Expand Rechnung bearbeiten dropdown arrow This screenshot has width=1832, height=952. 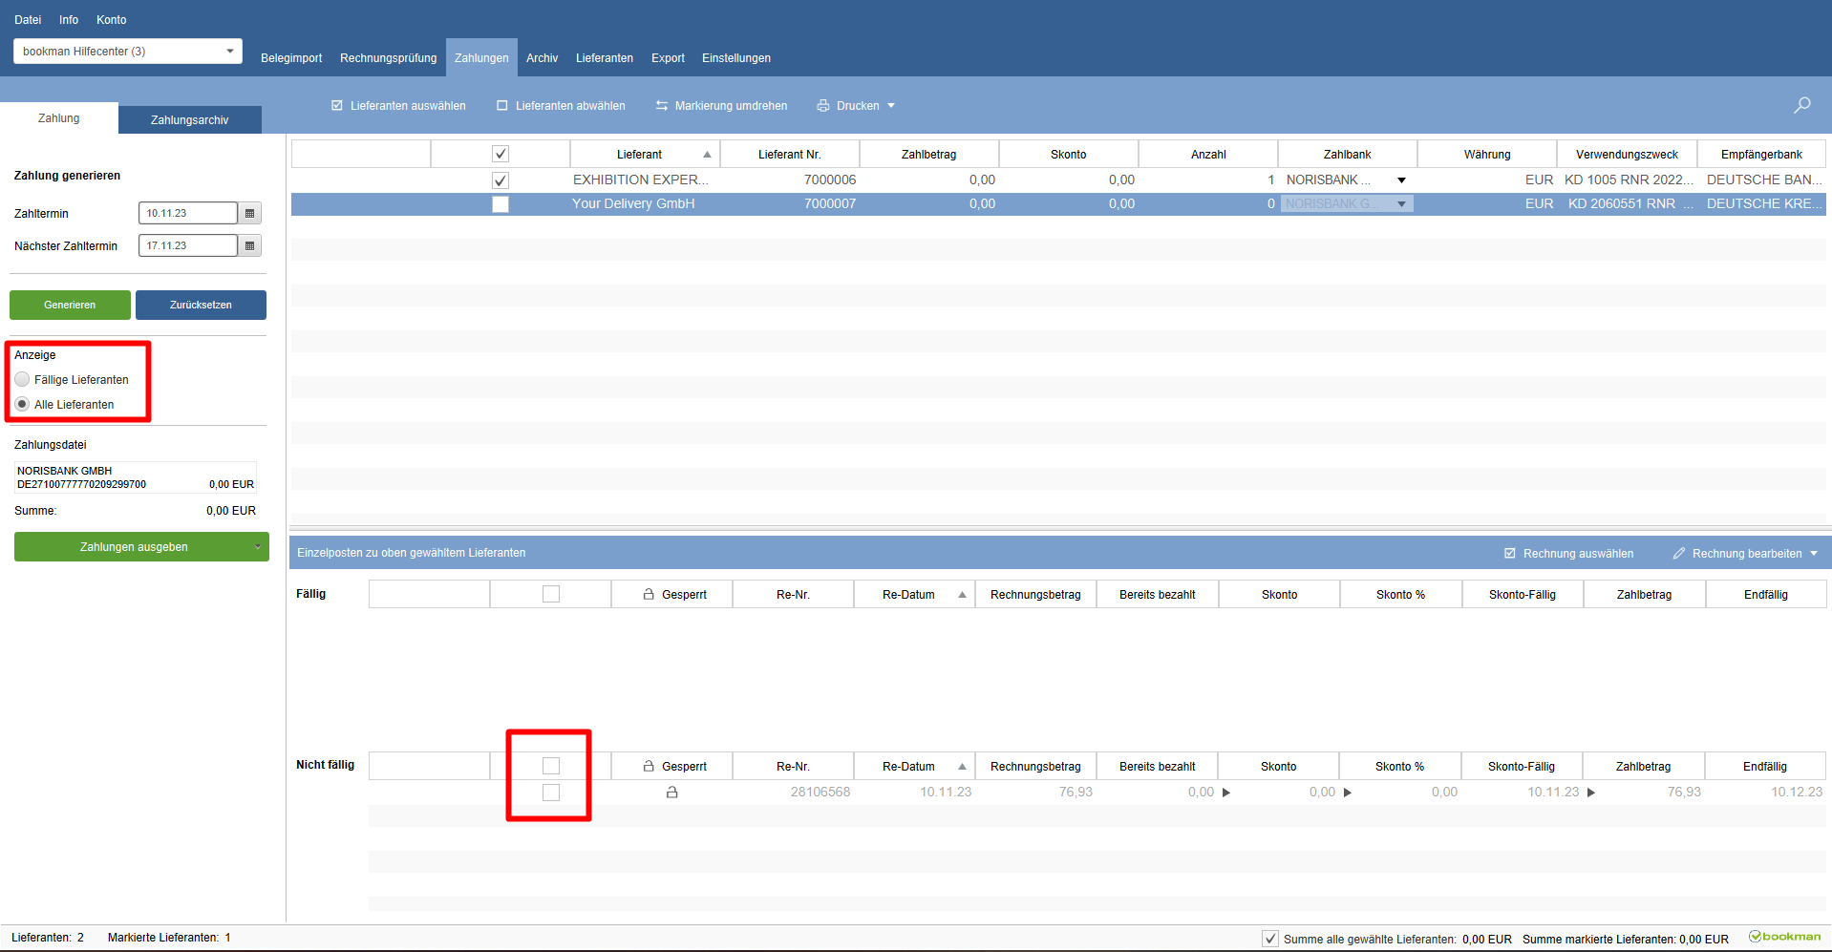pyautogui.click(x=1814, y=553)
